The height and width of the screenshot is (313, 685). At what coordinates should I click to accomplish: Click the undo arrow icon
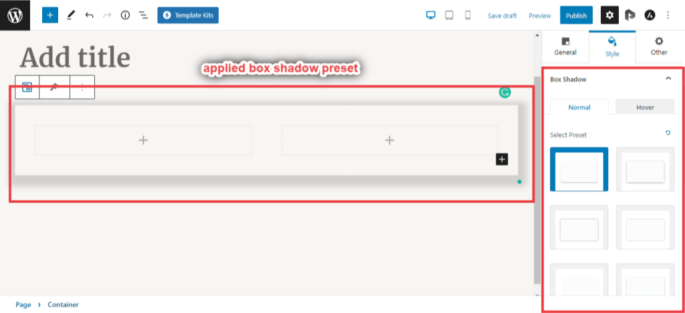click(89, 15)
